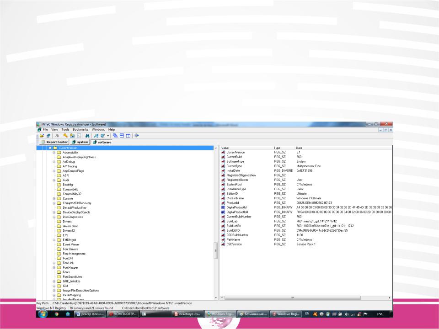Launch Chrome from the taskbar
439x329 pixels.
click(57, 314)
